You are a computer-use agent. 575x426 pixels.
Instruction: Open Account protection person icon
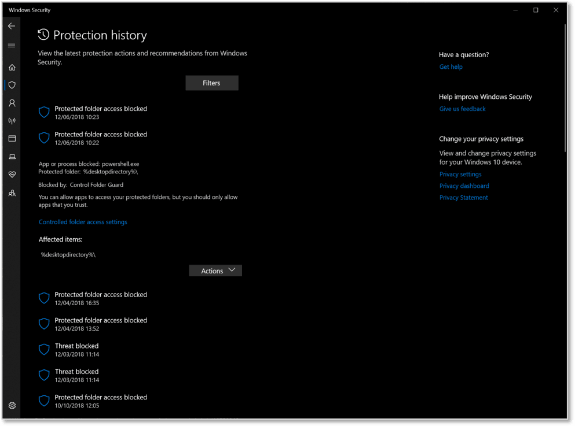tap(12, 103)
